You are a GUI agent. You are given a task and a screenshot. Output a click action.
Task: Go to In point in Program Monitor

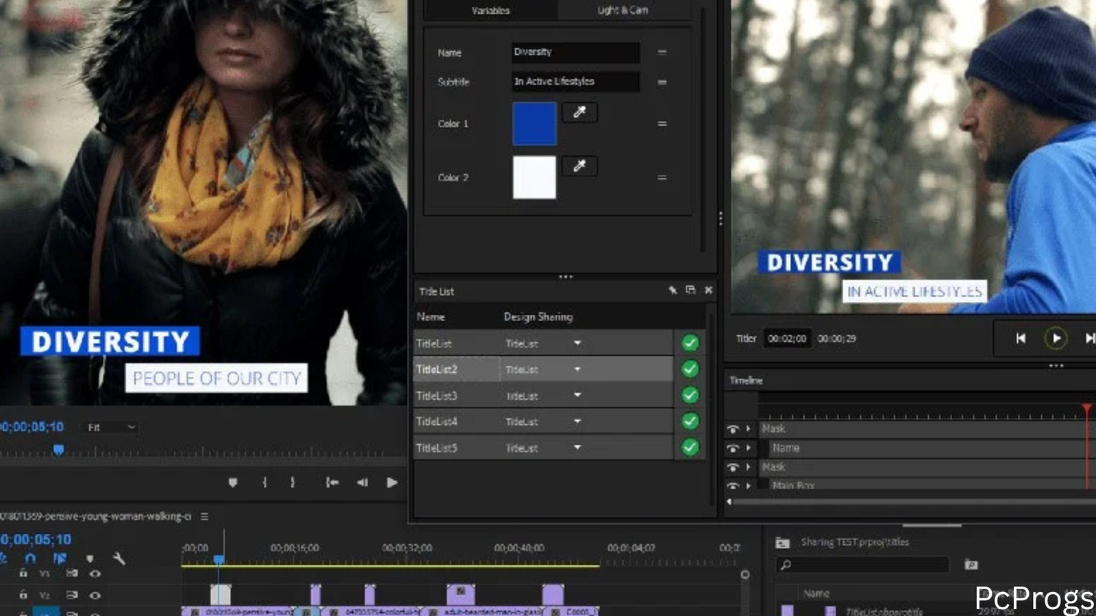332,483
